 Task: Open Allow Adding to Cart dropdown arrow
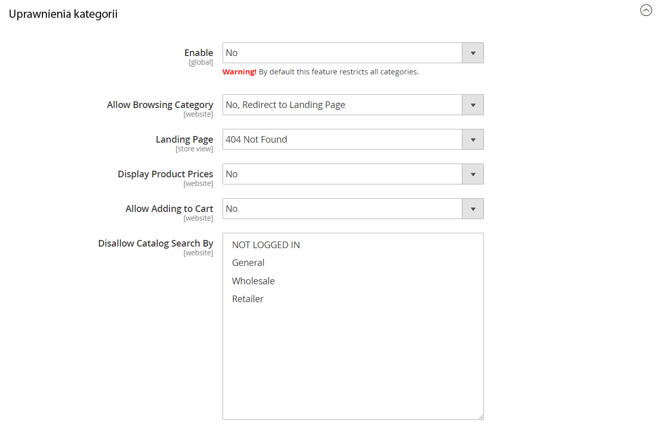473,209
